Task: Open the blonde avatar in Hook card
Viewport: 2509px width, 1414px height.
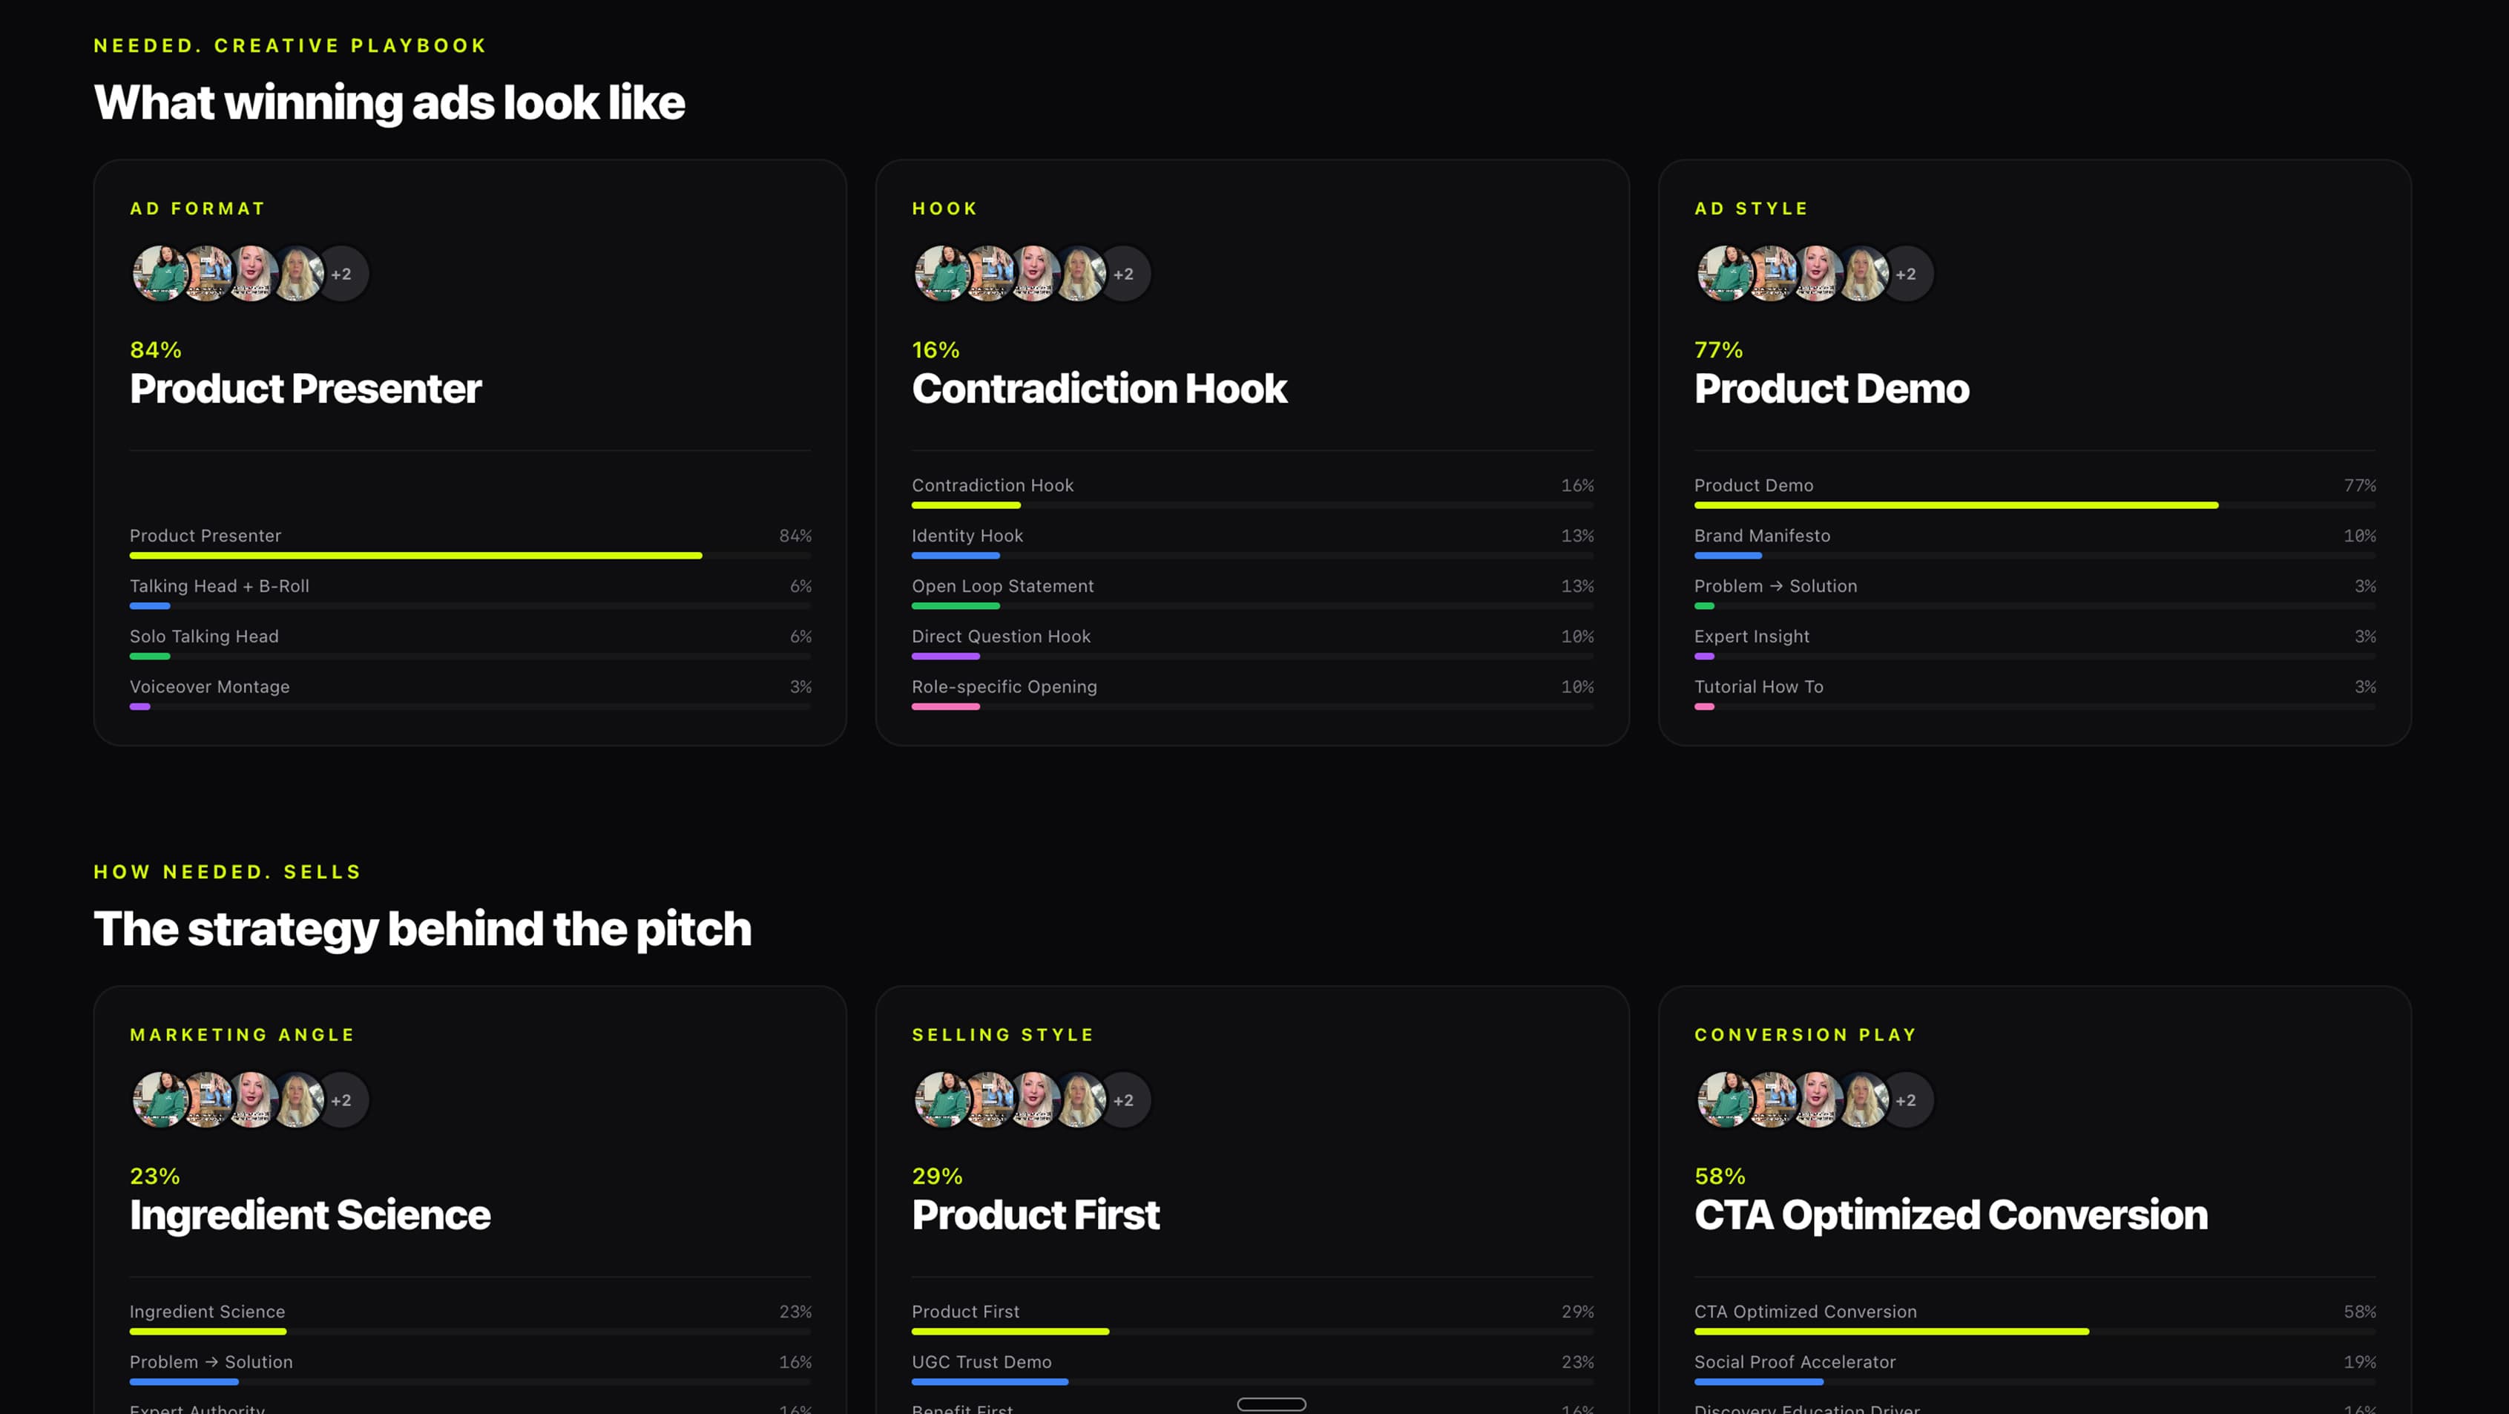Action: pos(1078,274)
